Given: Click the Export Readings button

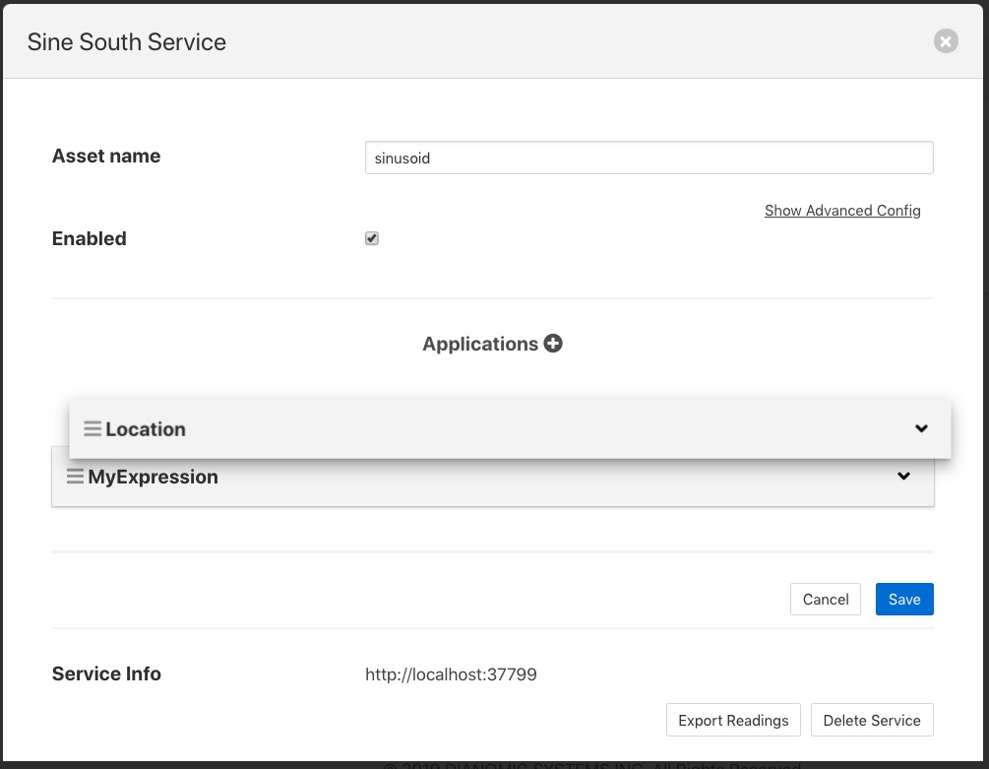Looking at the screenshot, I should tap(733, 720).
